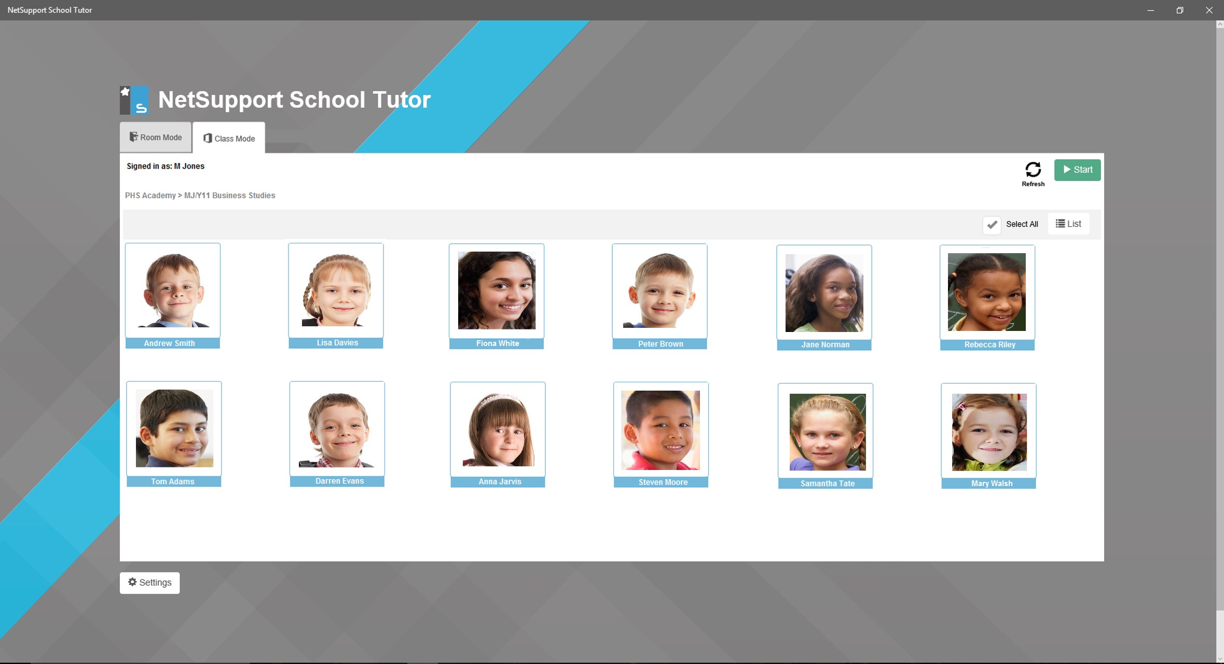Click on Tom Adams student card
The width and height of the screenshot is (1224, 664).
point(172,433)
